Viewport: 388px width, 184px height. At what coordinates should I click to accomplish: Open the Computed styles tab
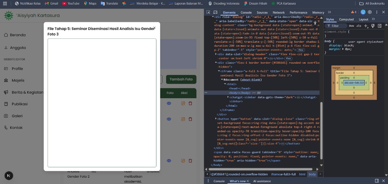click(x=346, y=19)
